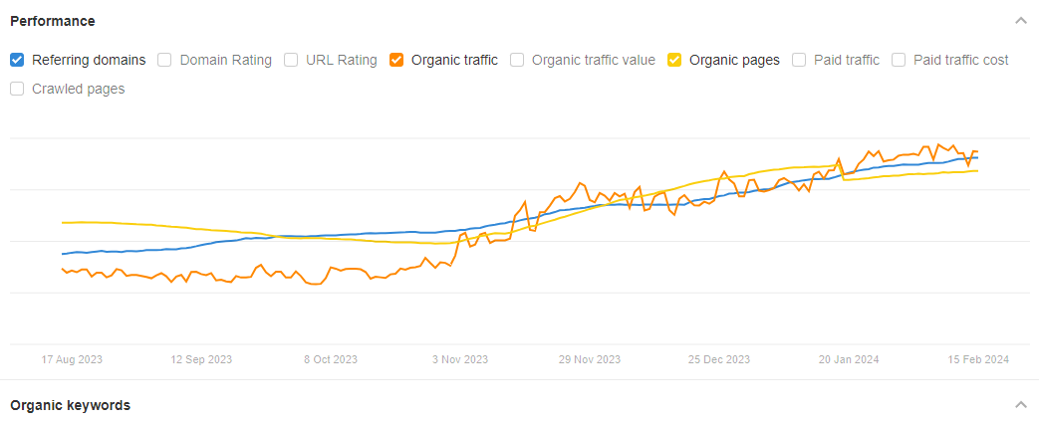Uncheck the Organic pages checkbox
The image size is (1039, 424).
click(674, 60)
